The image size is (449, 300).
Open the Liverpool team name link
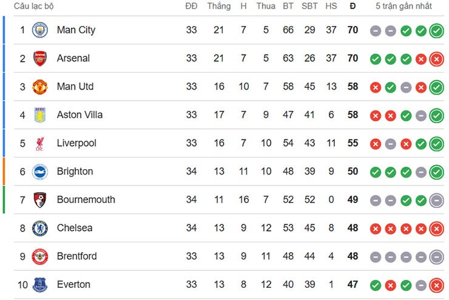tap(76, 144)
